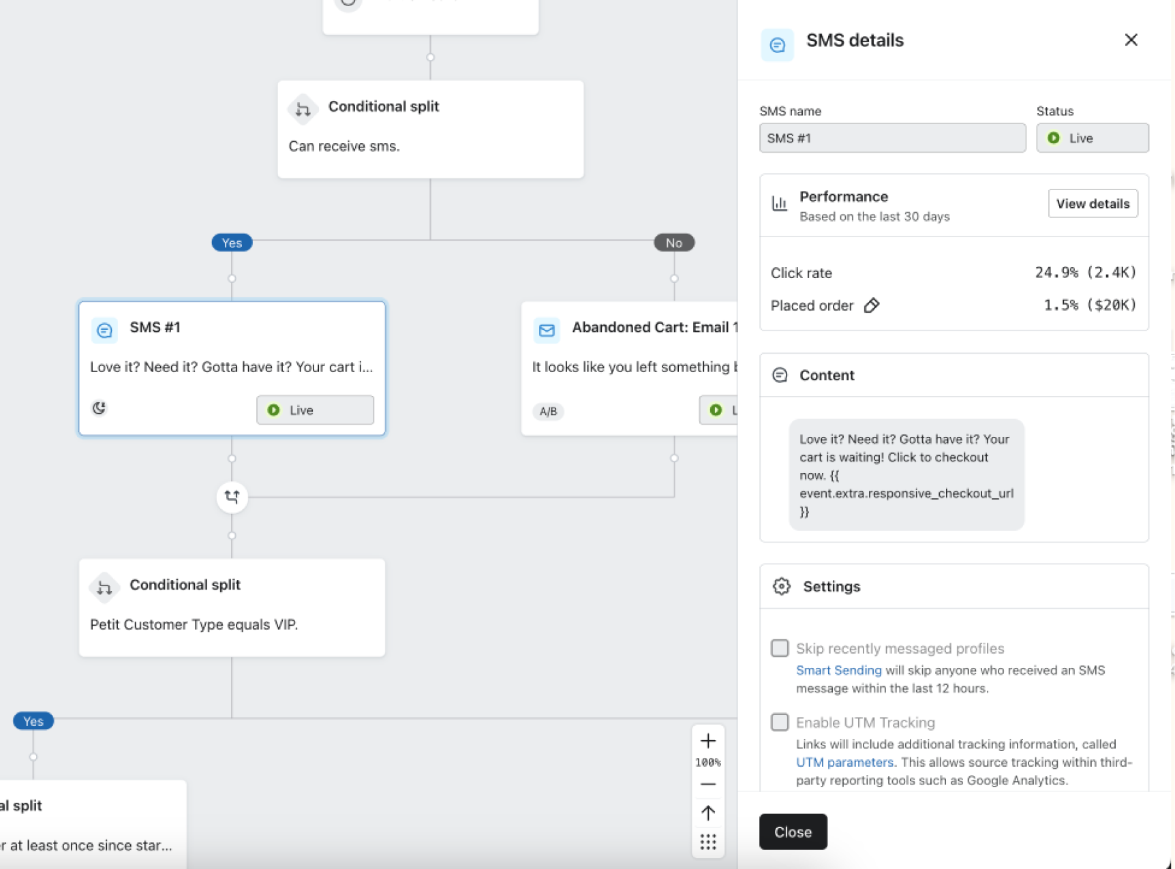This screenshot has height=869, width=1175.
Task: Click the VIP conditional split branch icon
Action: [x=104, y=588]
